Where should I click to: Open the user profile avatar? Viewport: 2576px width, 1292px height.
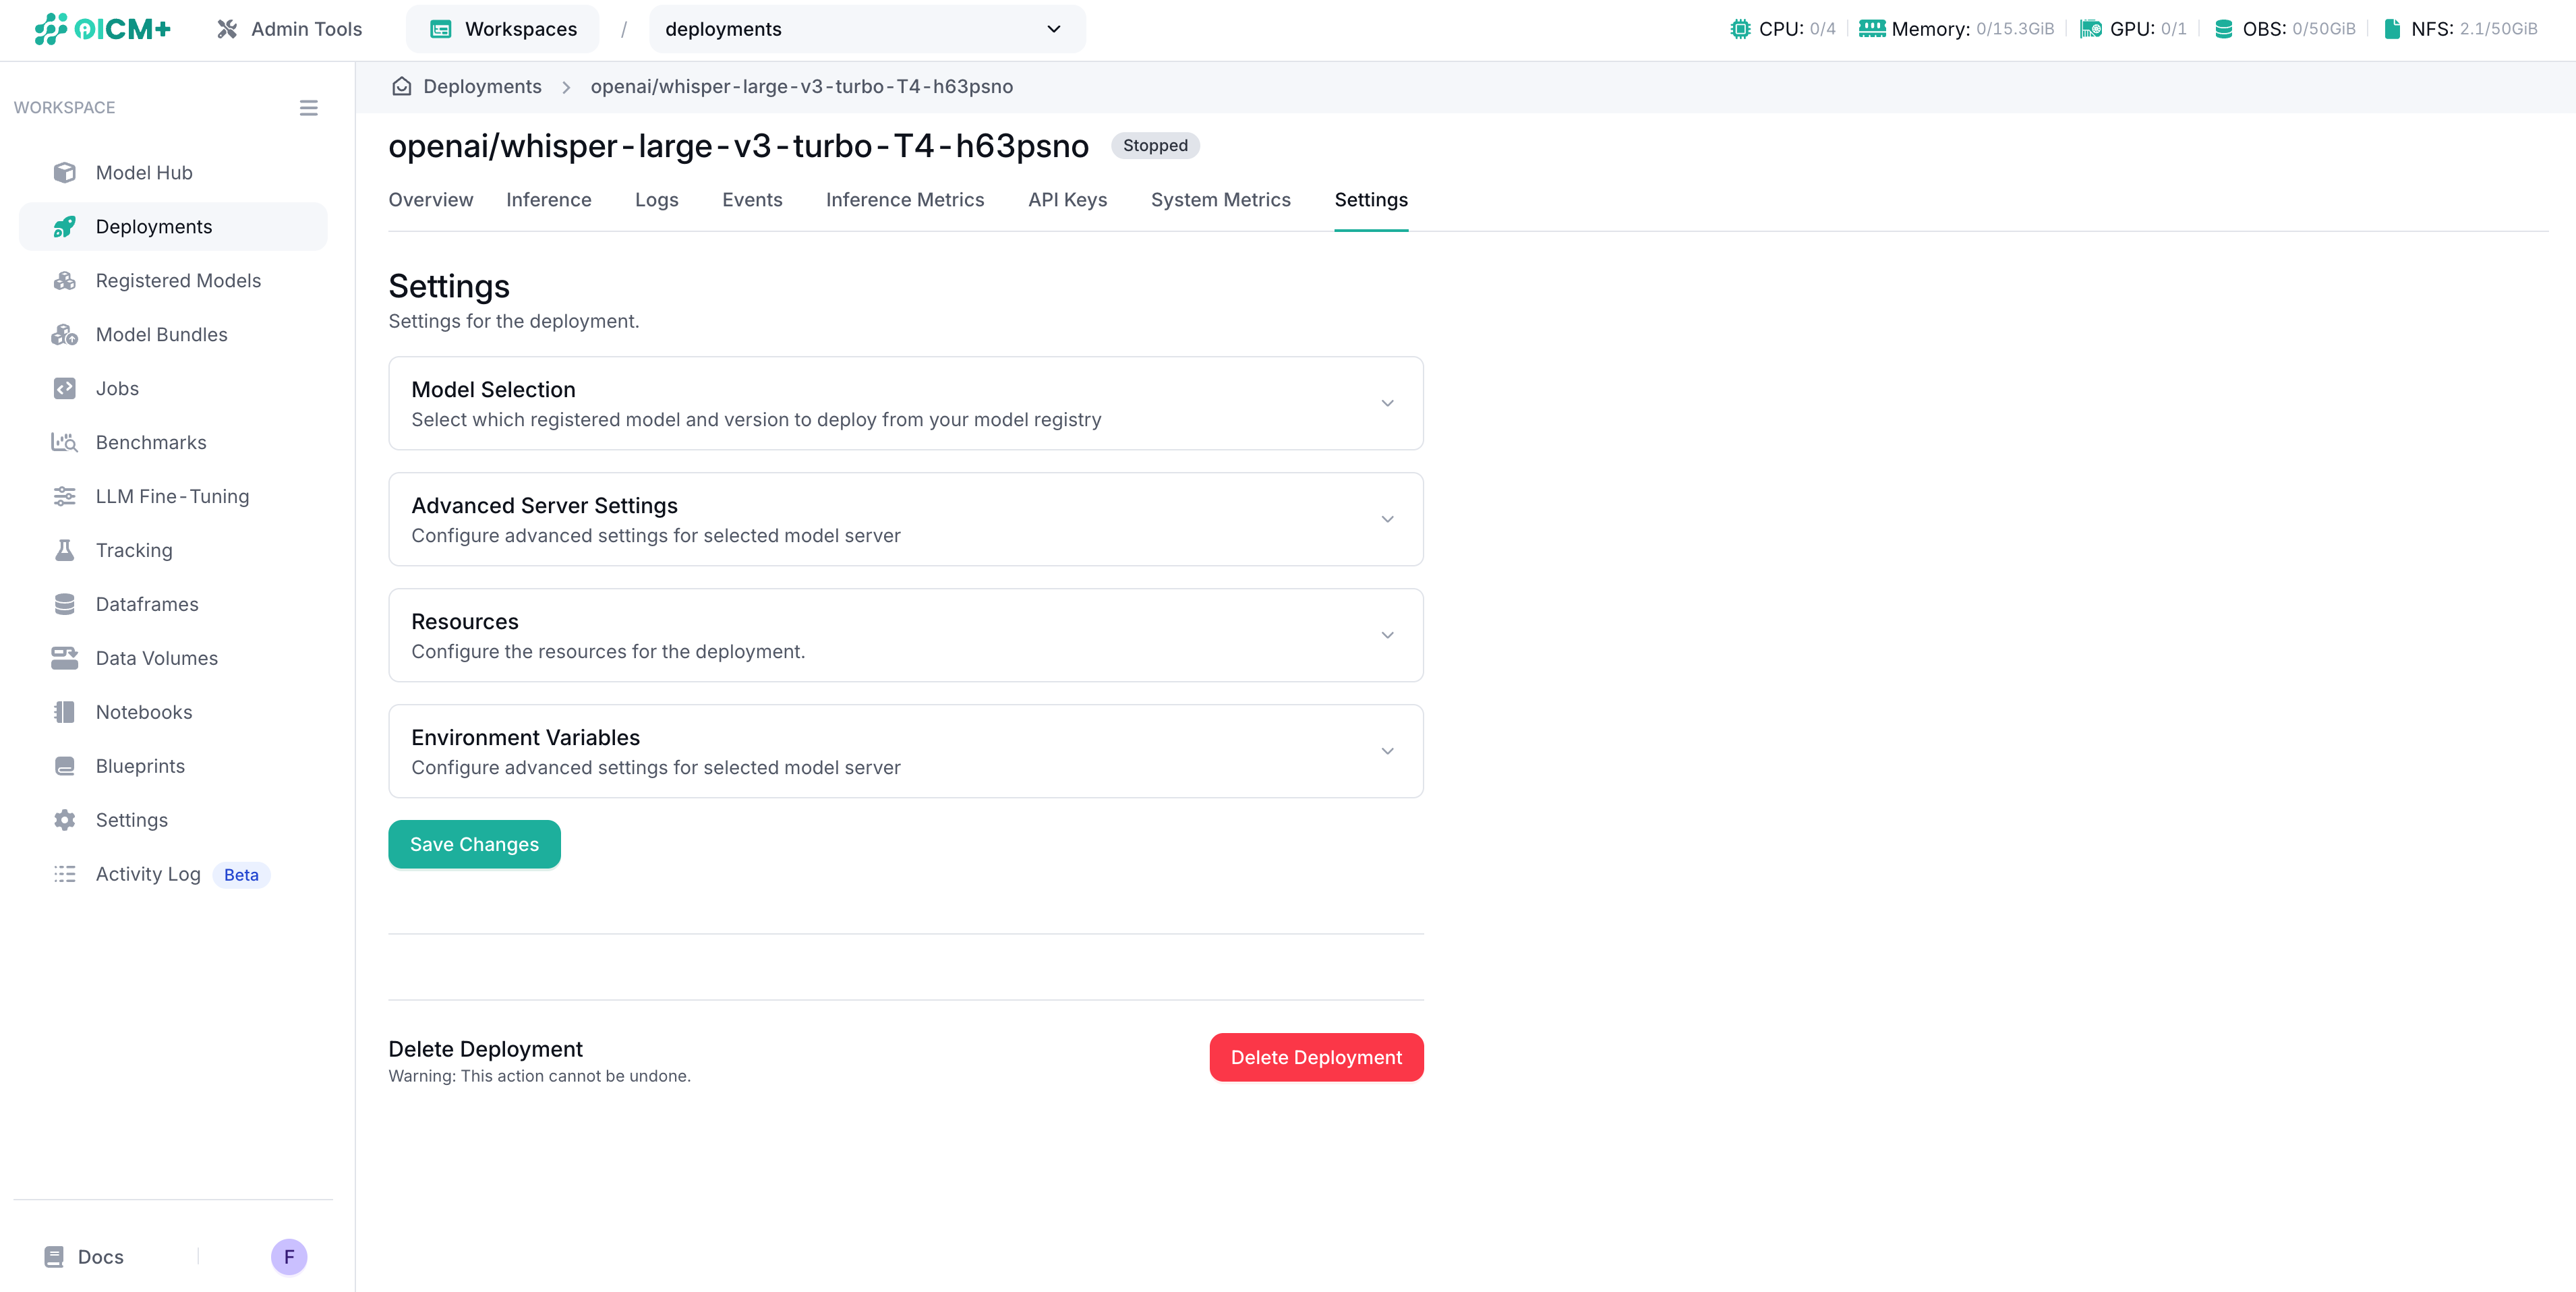[x=289, y=1256]
